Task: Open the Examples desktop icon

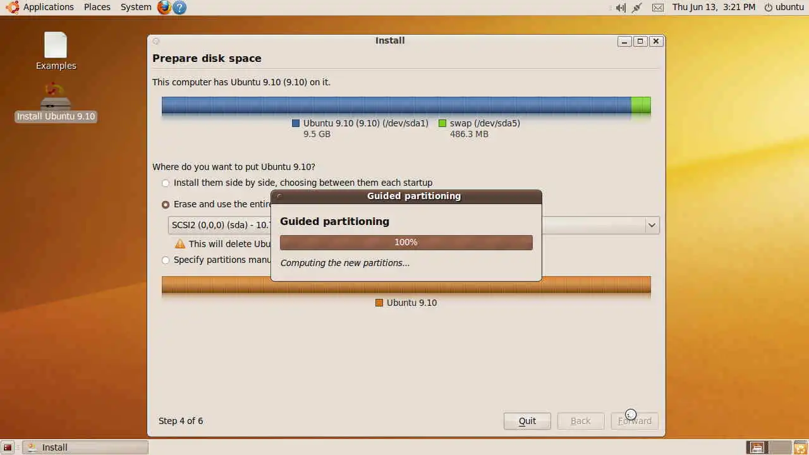Action: (56, 51)
